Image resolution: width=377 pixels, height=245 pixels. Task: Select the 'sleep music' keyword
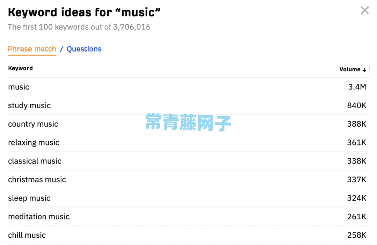[x=29, y=198]
